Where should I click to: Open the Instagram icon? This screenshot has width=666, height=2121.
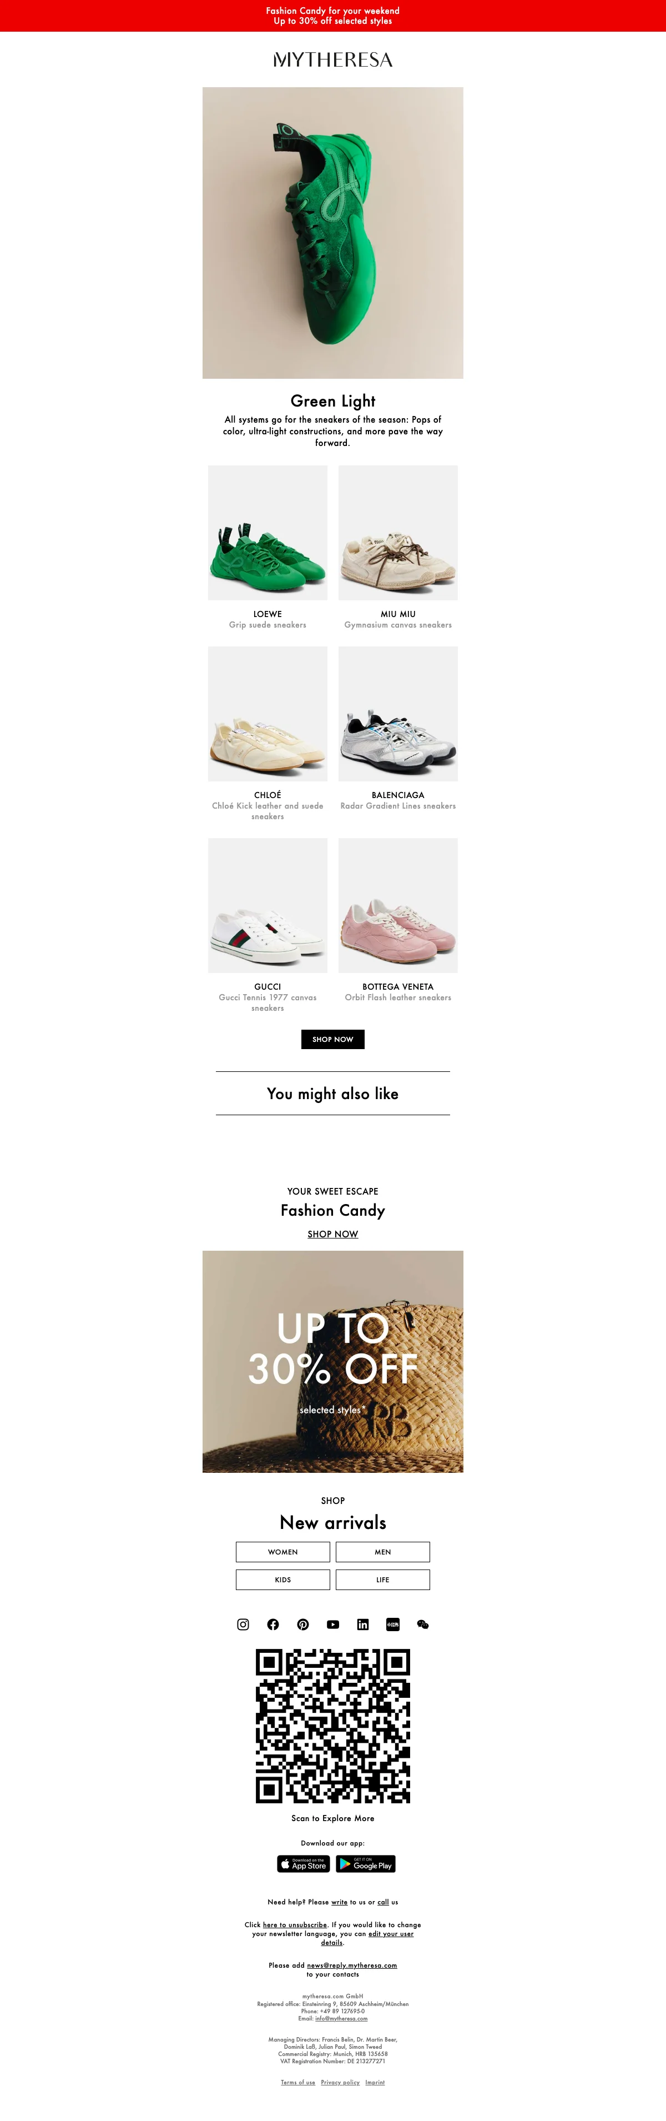point(243,1624)
